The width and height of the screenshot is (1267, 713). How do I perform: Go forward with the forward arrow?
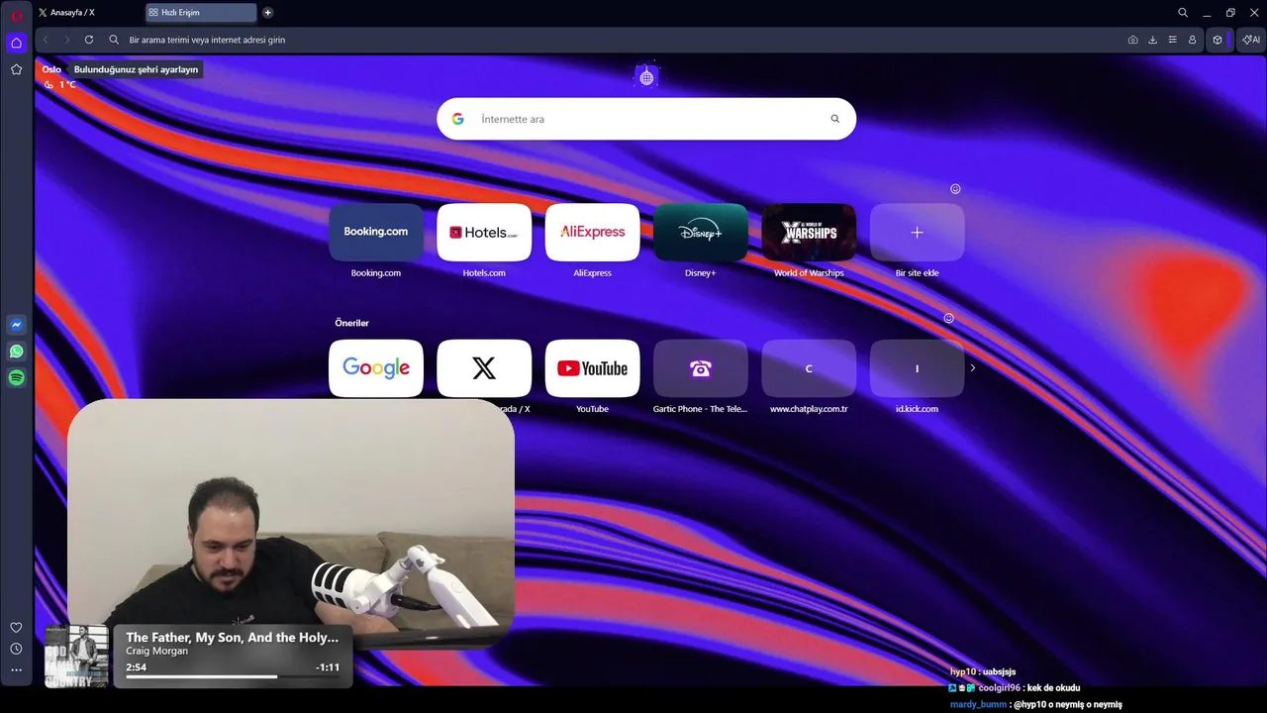[x=67, y=40]
